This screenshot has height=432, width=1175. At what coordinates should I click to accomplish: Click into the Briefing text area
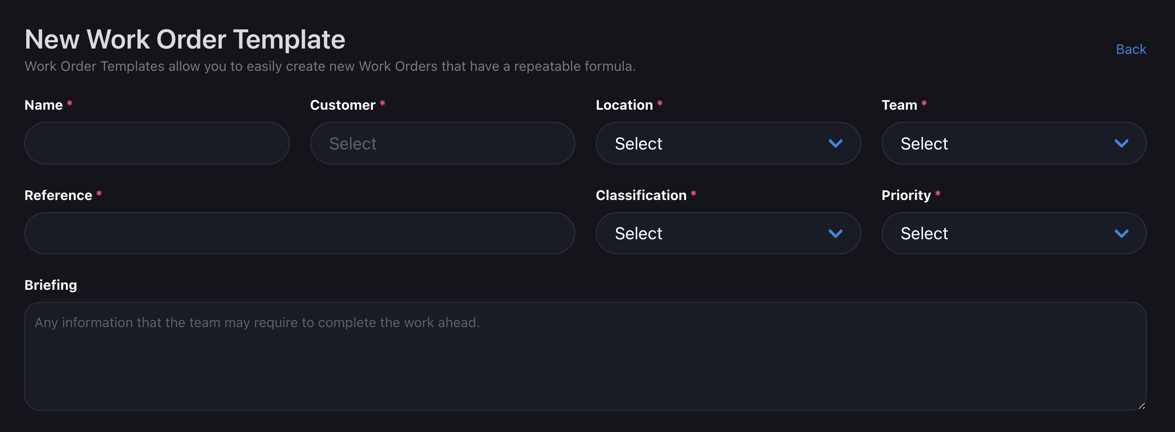pyautogui.click(x=585, y=356)
